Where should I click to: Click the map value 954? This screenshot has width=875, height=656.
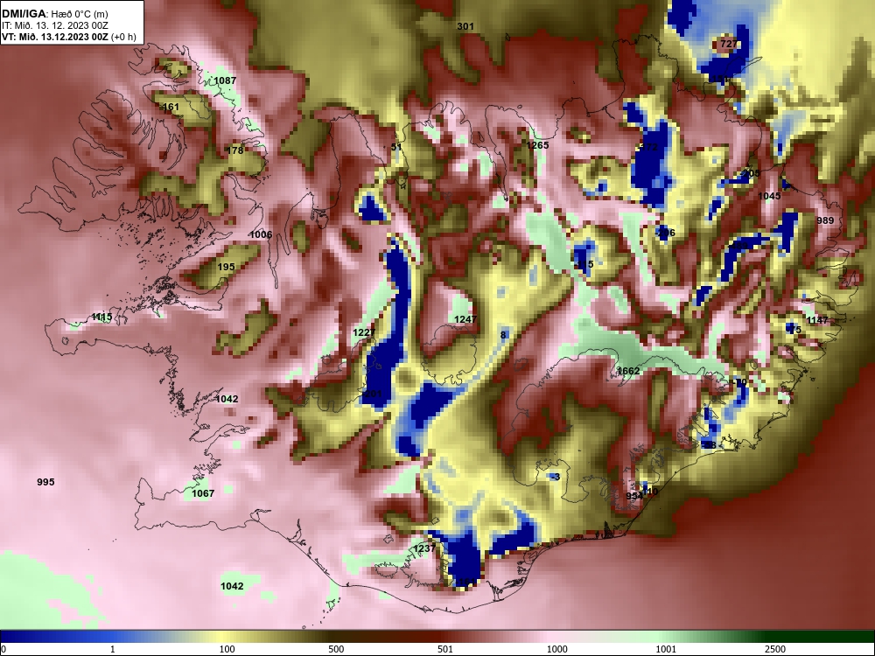click(x=634, y=496)
